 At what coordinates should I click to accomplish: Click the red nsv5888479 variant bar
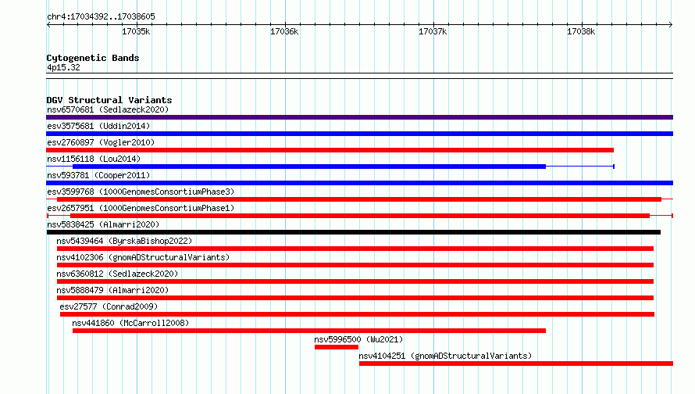tap(355, 298)
